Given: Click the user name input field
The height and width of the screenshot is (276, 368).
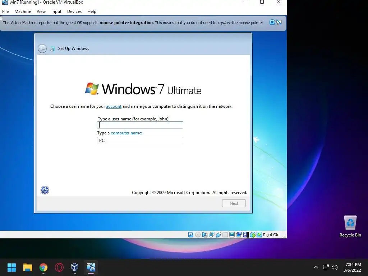Looking at the screenshot, I should tap(140, 125).
